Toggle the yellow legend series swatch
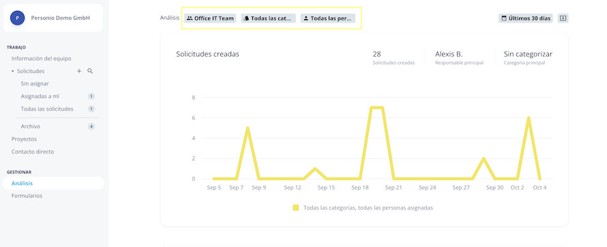Viewport: 607px width, 247px height. point(296,208)
